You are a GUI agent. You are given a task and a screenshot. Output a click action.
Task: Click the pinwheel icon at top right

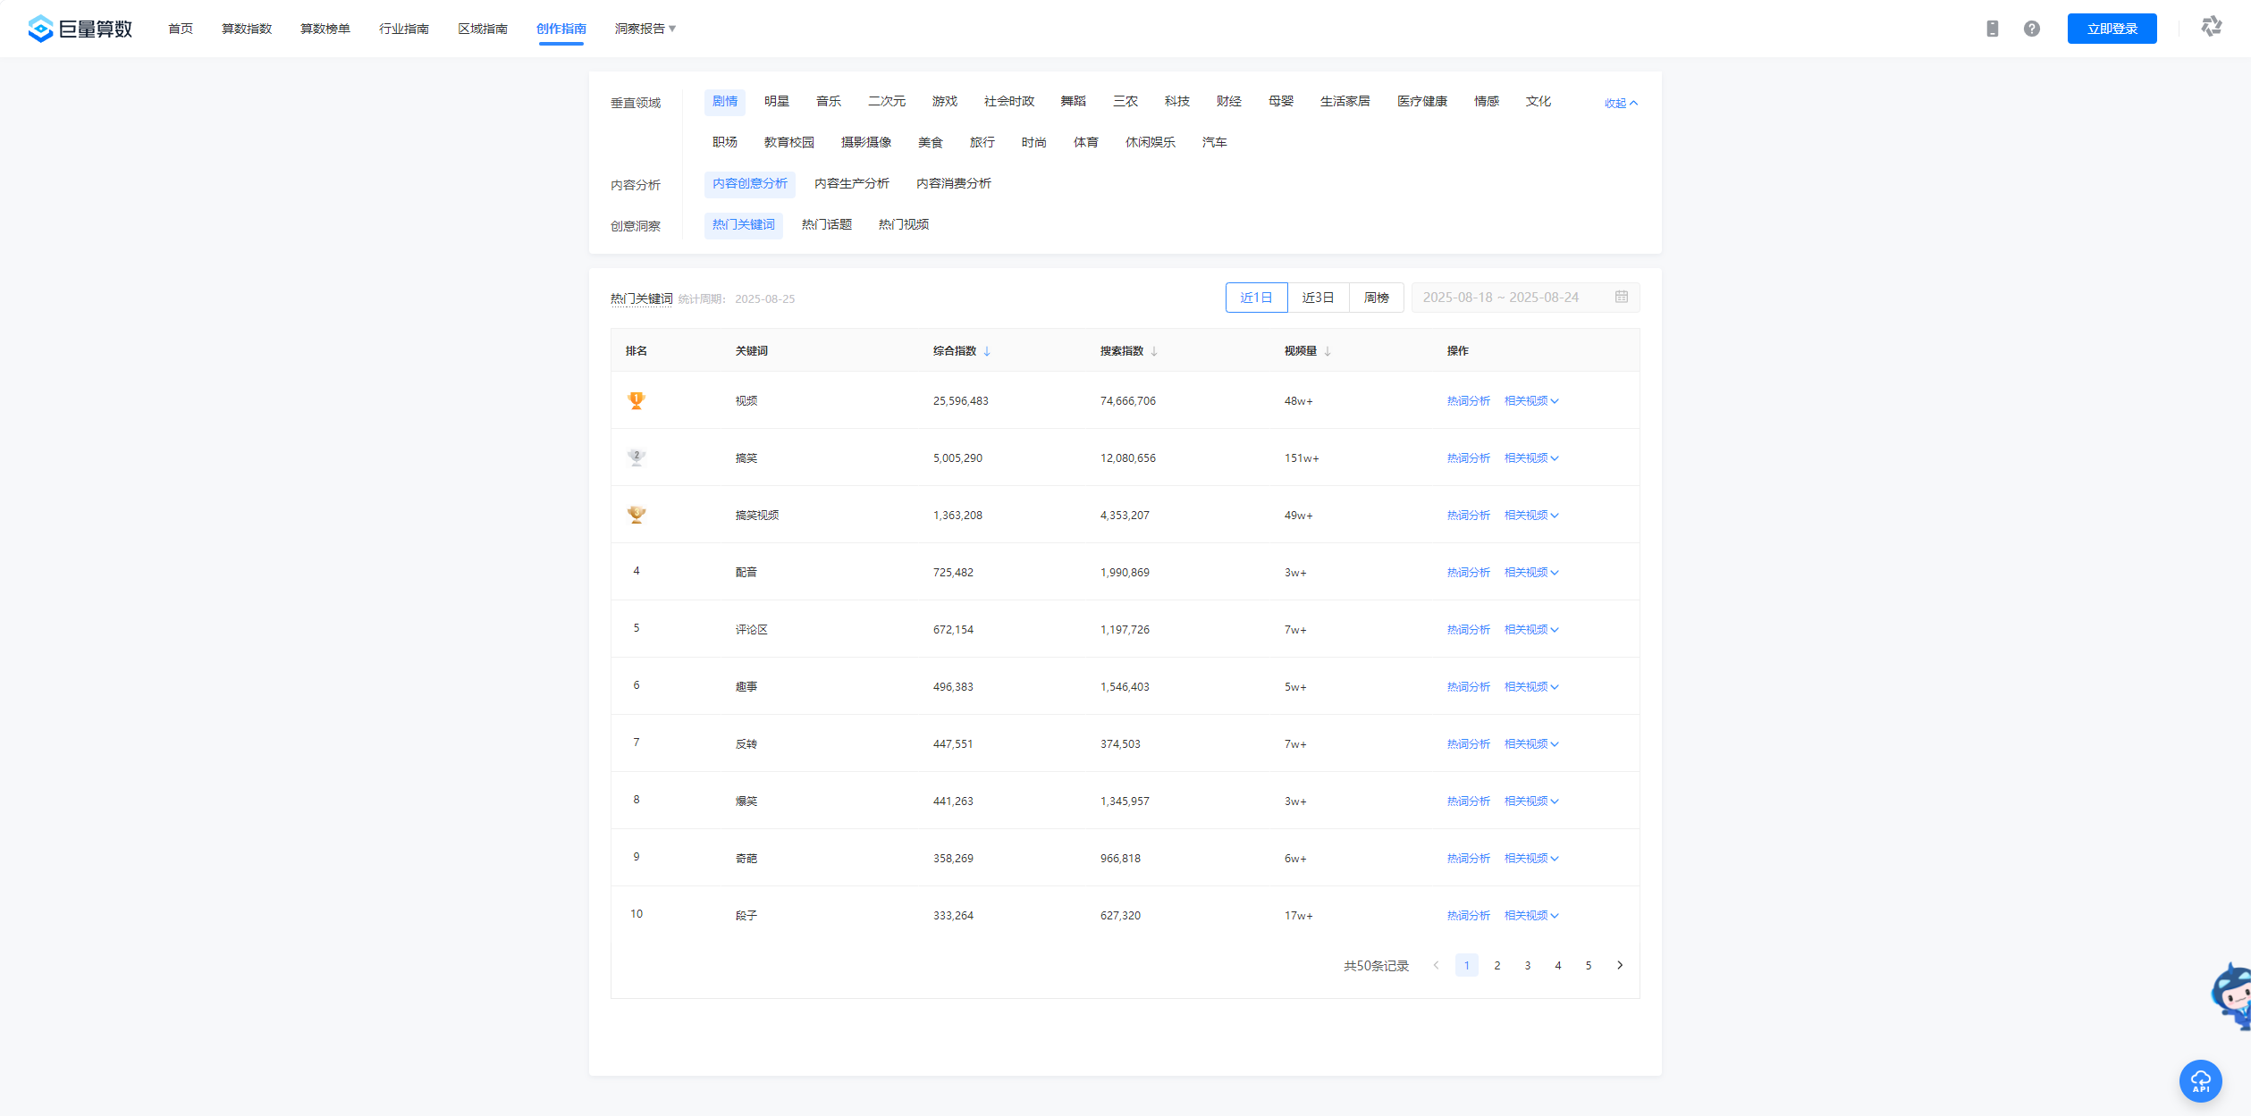click(2211, 27)
